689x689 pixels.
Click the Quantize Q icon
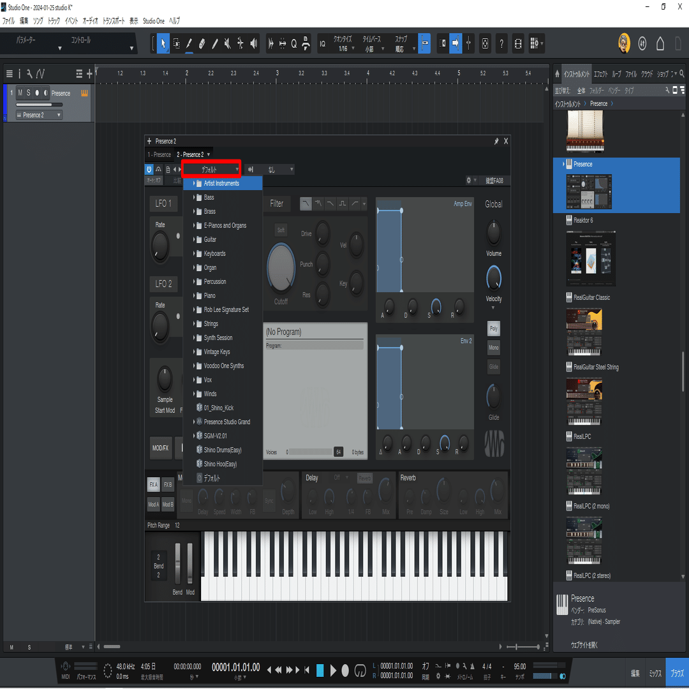(x=294, y=43)
